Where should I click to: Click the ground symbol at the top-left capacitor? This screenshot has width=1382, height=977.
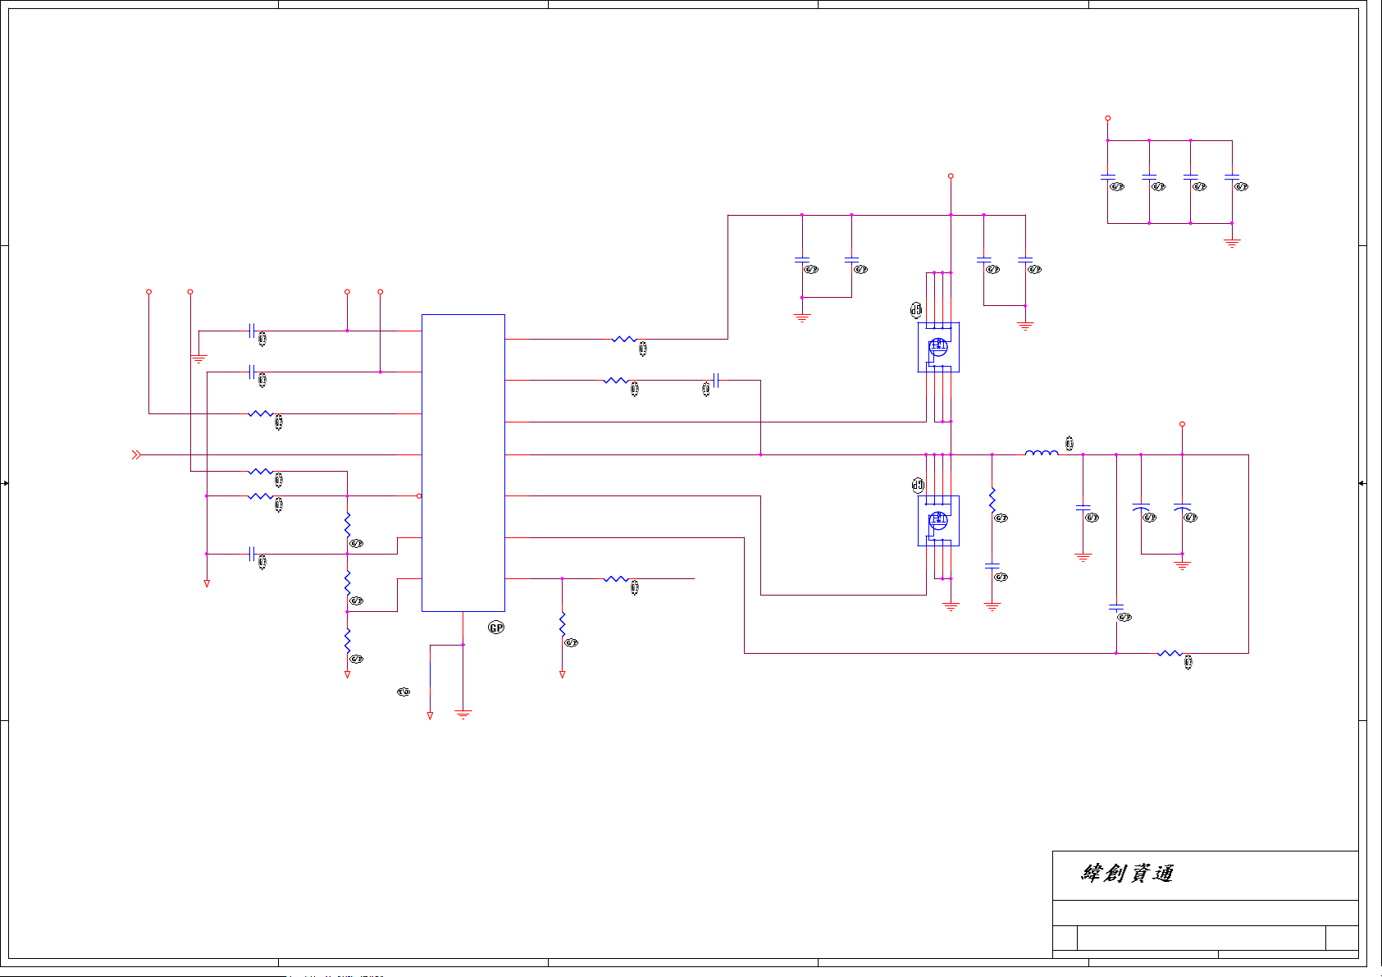click(198, 358)
